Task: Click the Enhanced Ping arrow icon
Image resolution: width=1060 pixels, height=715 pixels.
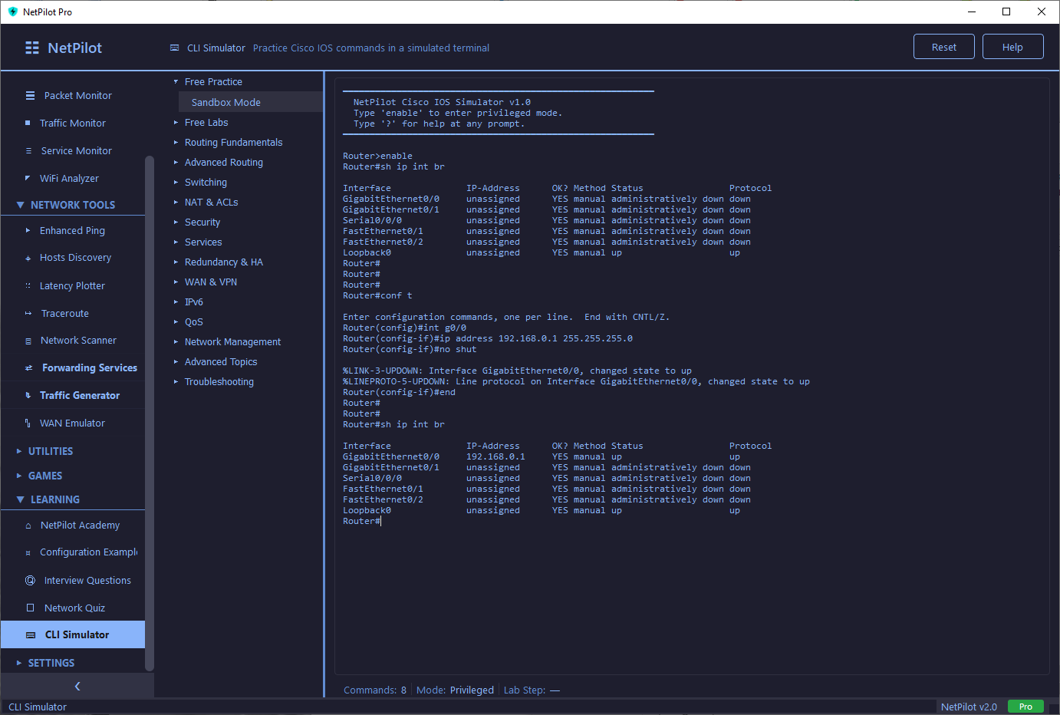Action: pyautogui.click(x=29, y=230)
